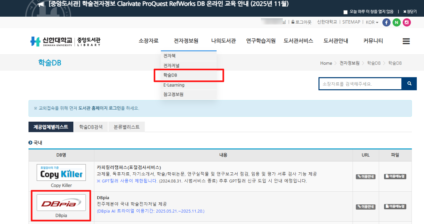The height and width of the screenshot is (224, 424).
Task: Click the magnifier search button
Action: pos(409,84)
